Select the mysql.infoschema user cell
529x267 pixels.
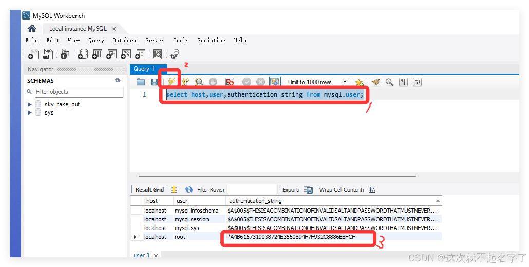pyautogui.click(x=199, y=211)
